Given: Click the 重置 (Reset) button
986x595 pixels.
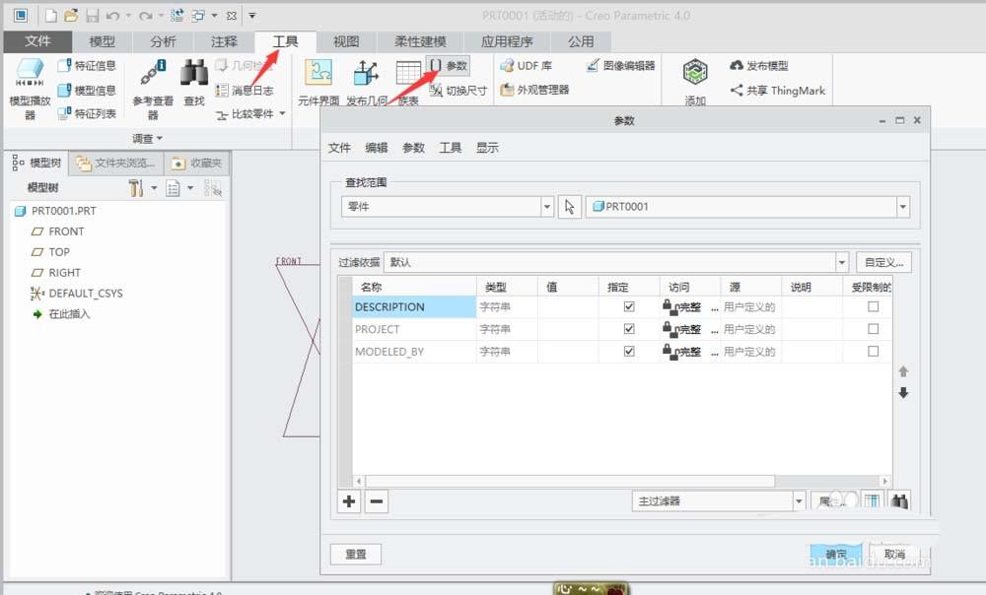Looking at the screenshot, I should 356,554.
